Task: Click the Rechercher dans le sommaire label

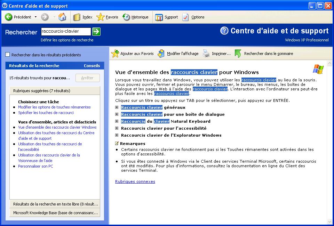Action: click(x=269, y=54)
